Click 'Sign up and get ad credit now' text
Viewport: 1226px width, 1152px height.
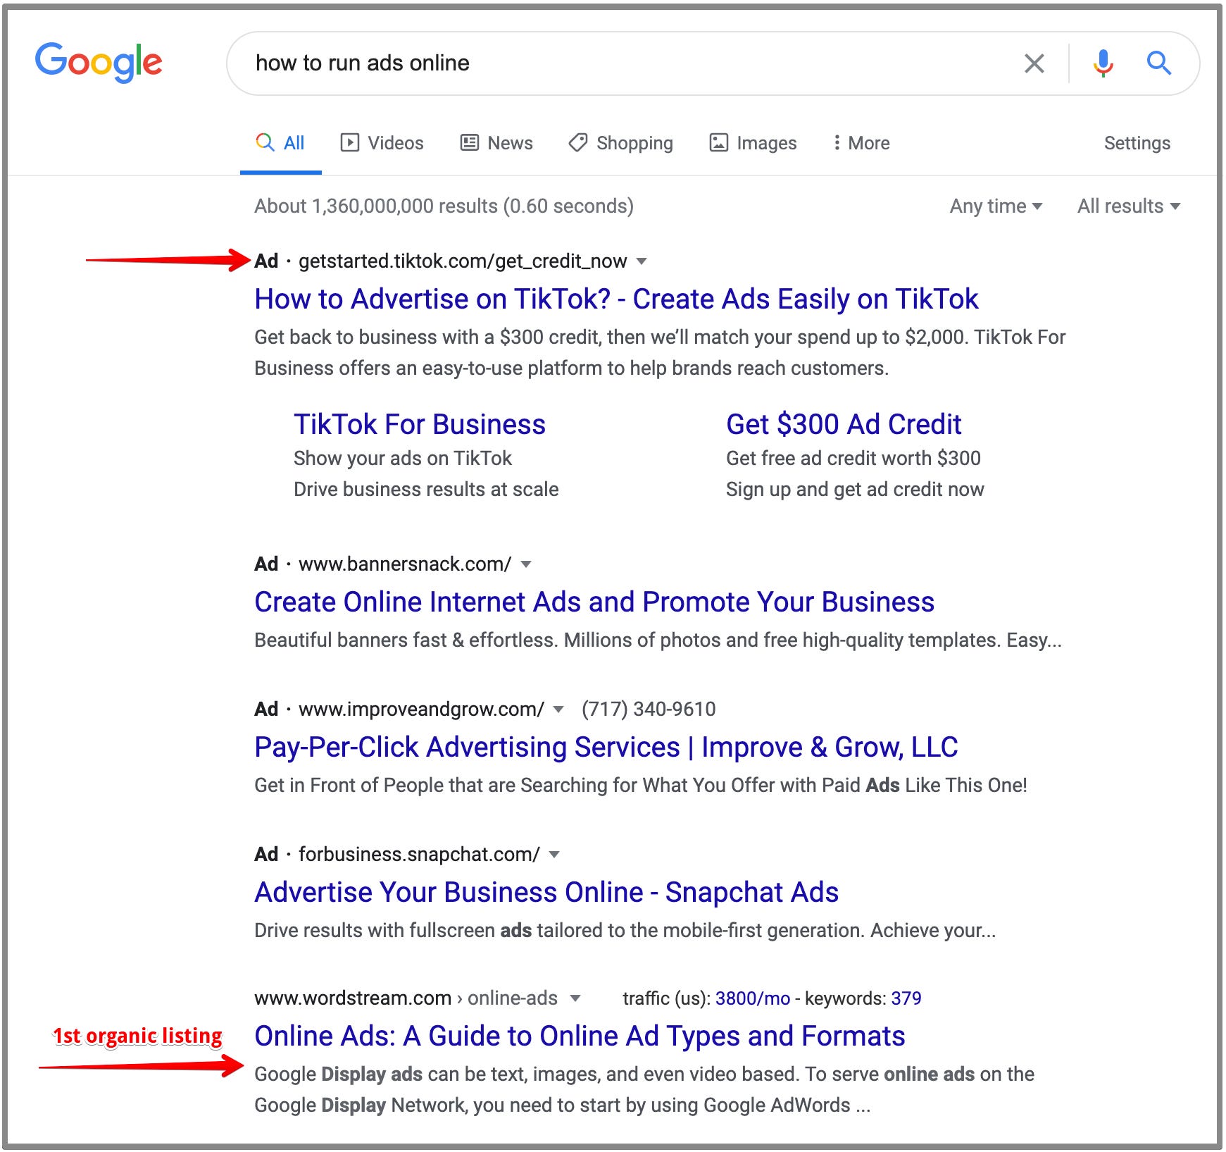tap(855, 489)
